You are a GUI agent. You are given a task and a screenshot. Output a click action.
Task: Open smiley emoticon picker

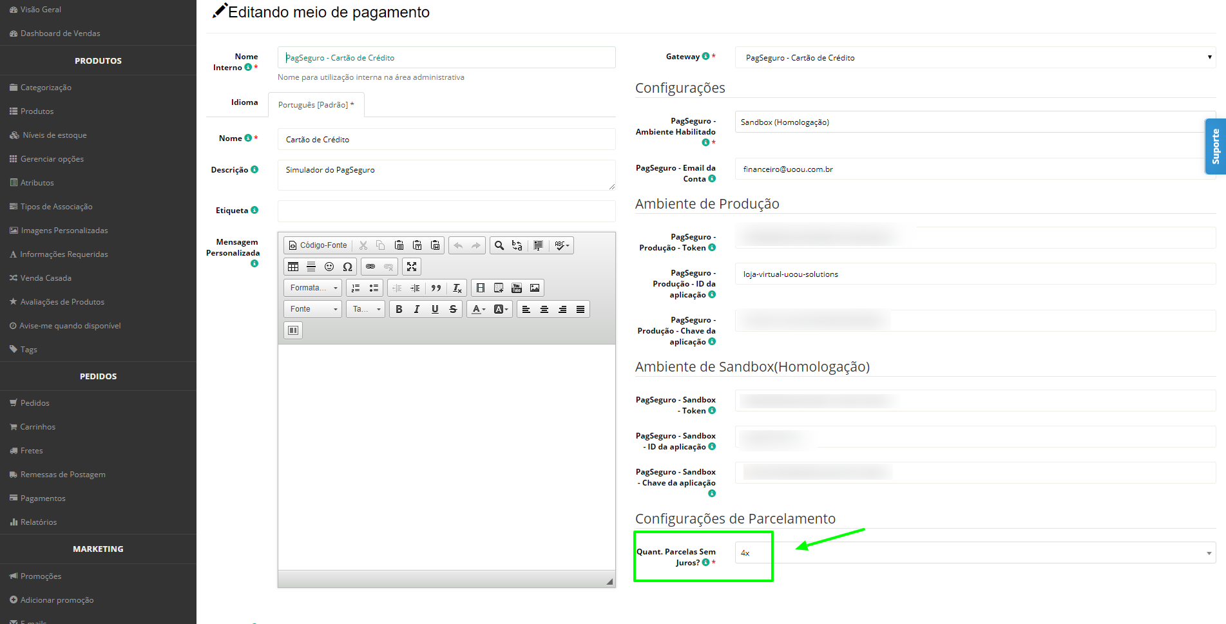[329, 267]
